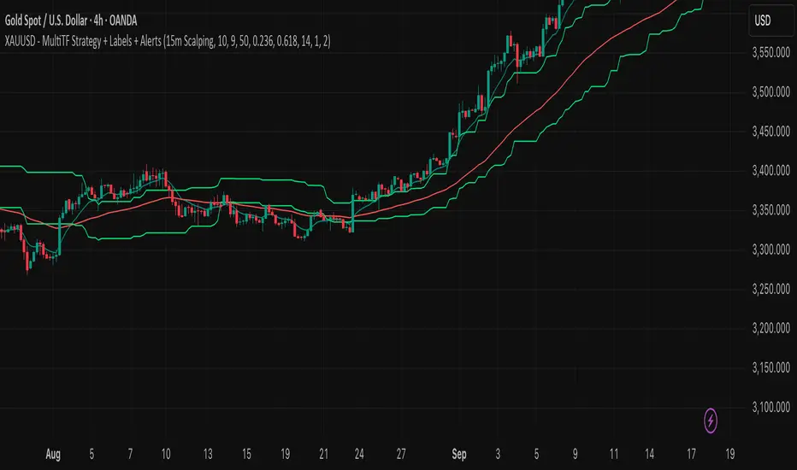This screenshot has width=797, height=470.
Task: Click the 3,550.000 price axis label
Action: pos(771,52)
